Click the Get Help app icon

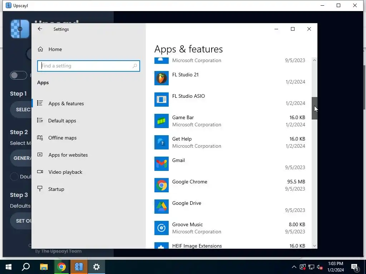click(x=161, y=142)
